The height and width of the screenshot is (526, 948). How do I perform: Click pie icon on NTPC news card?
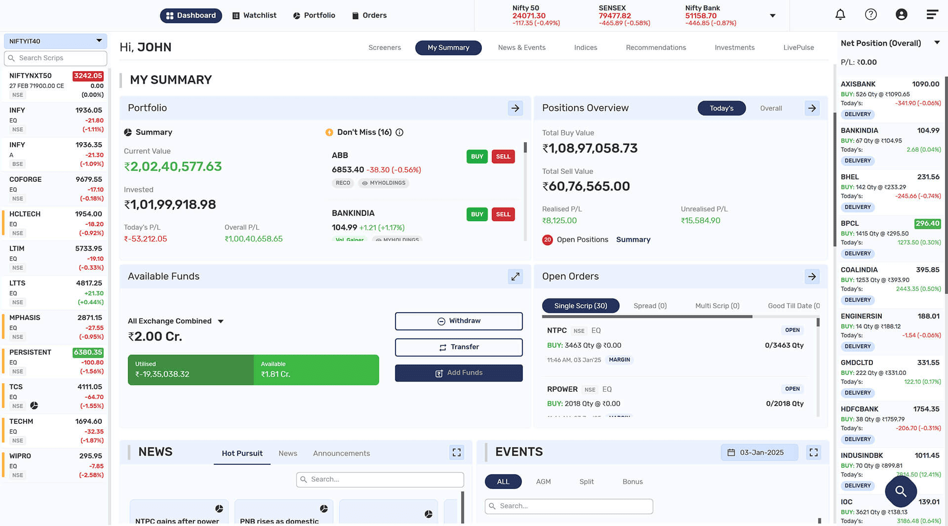[219, 509]
